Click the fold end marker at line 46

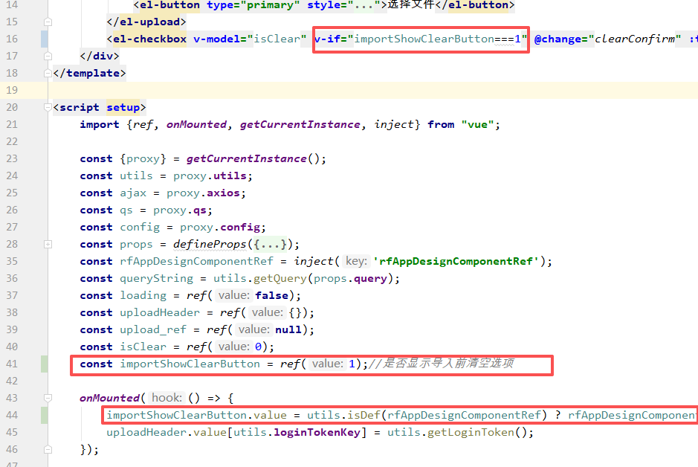pyautogui.click(x=48, y=449)
